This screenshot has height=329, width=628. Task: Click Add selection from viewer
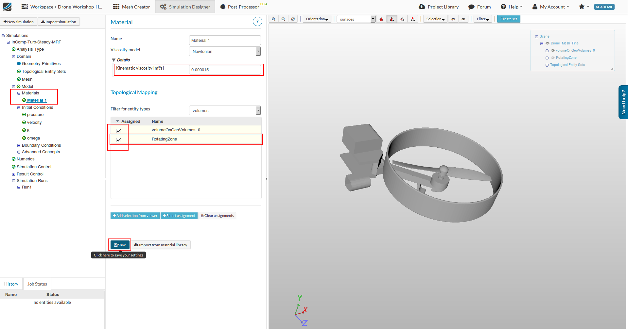135,216
